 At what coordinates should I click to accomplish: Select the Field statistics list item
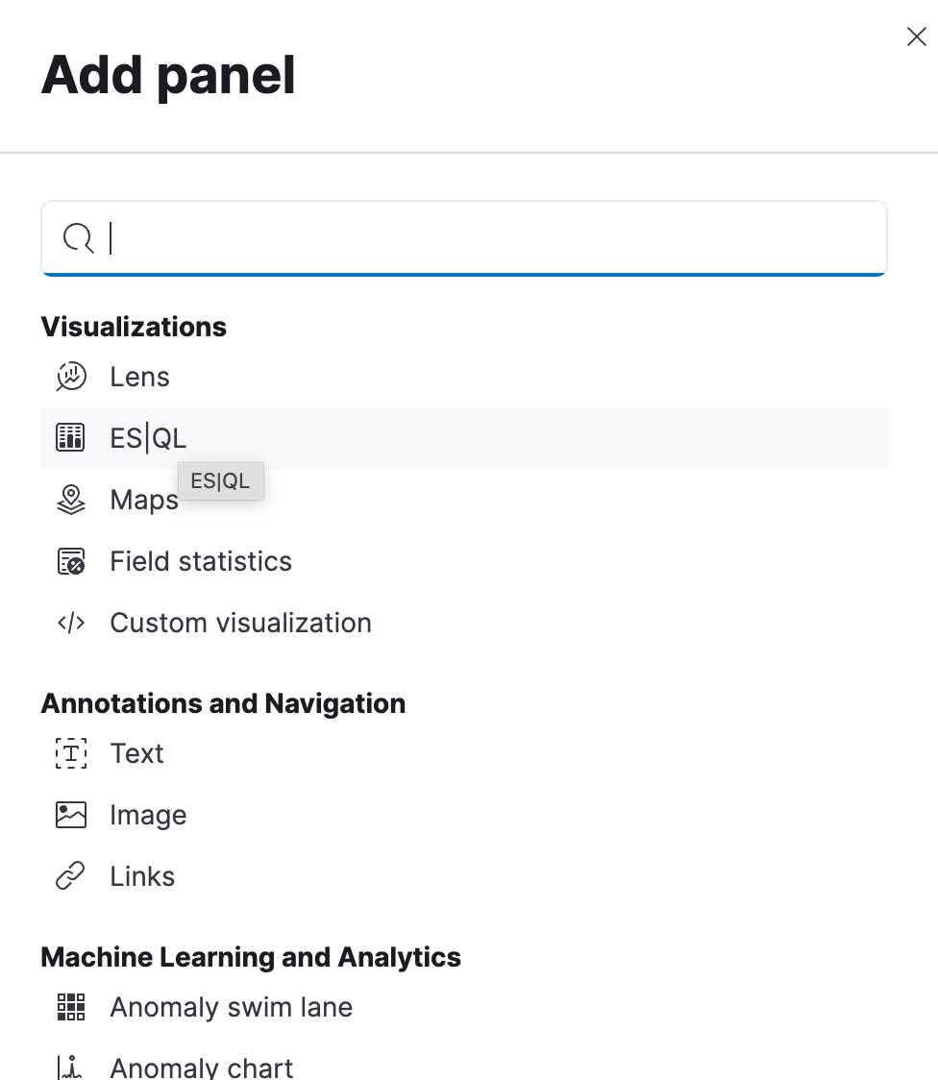pyautogui.click(x=201, y=561)
